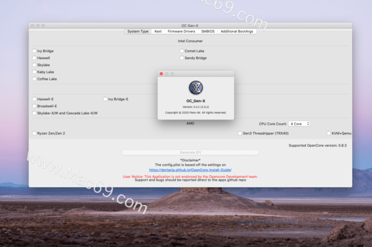
Task: Choose Skylake-X/W and Cascade Lake-X/W
Action: point(34,113)
